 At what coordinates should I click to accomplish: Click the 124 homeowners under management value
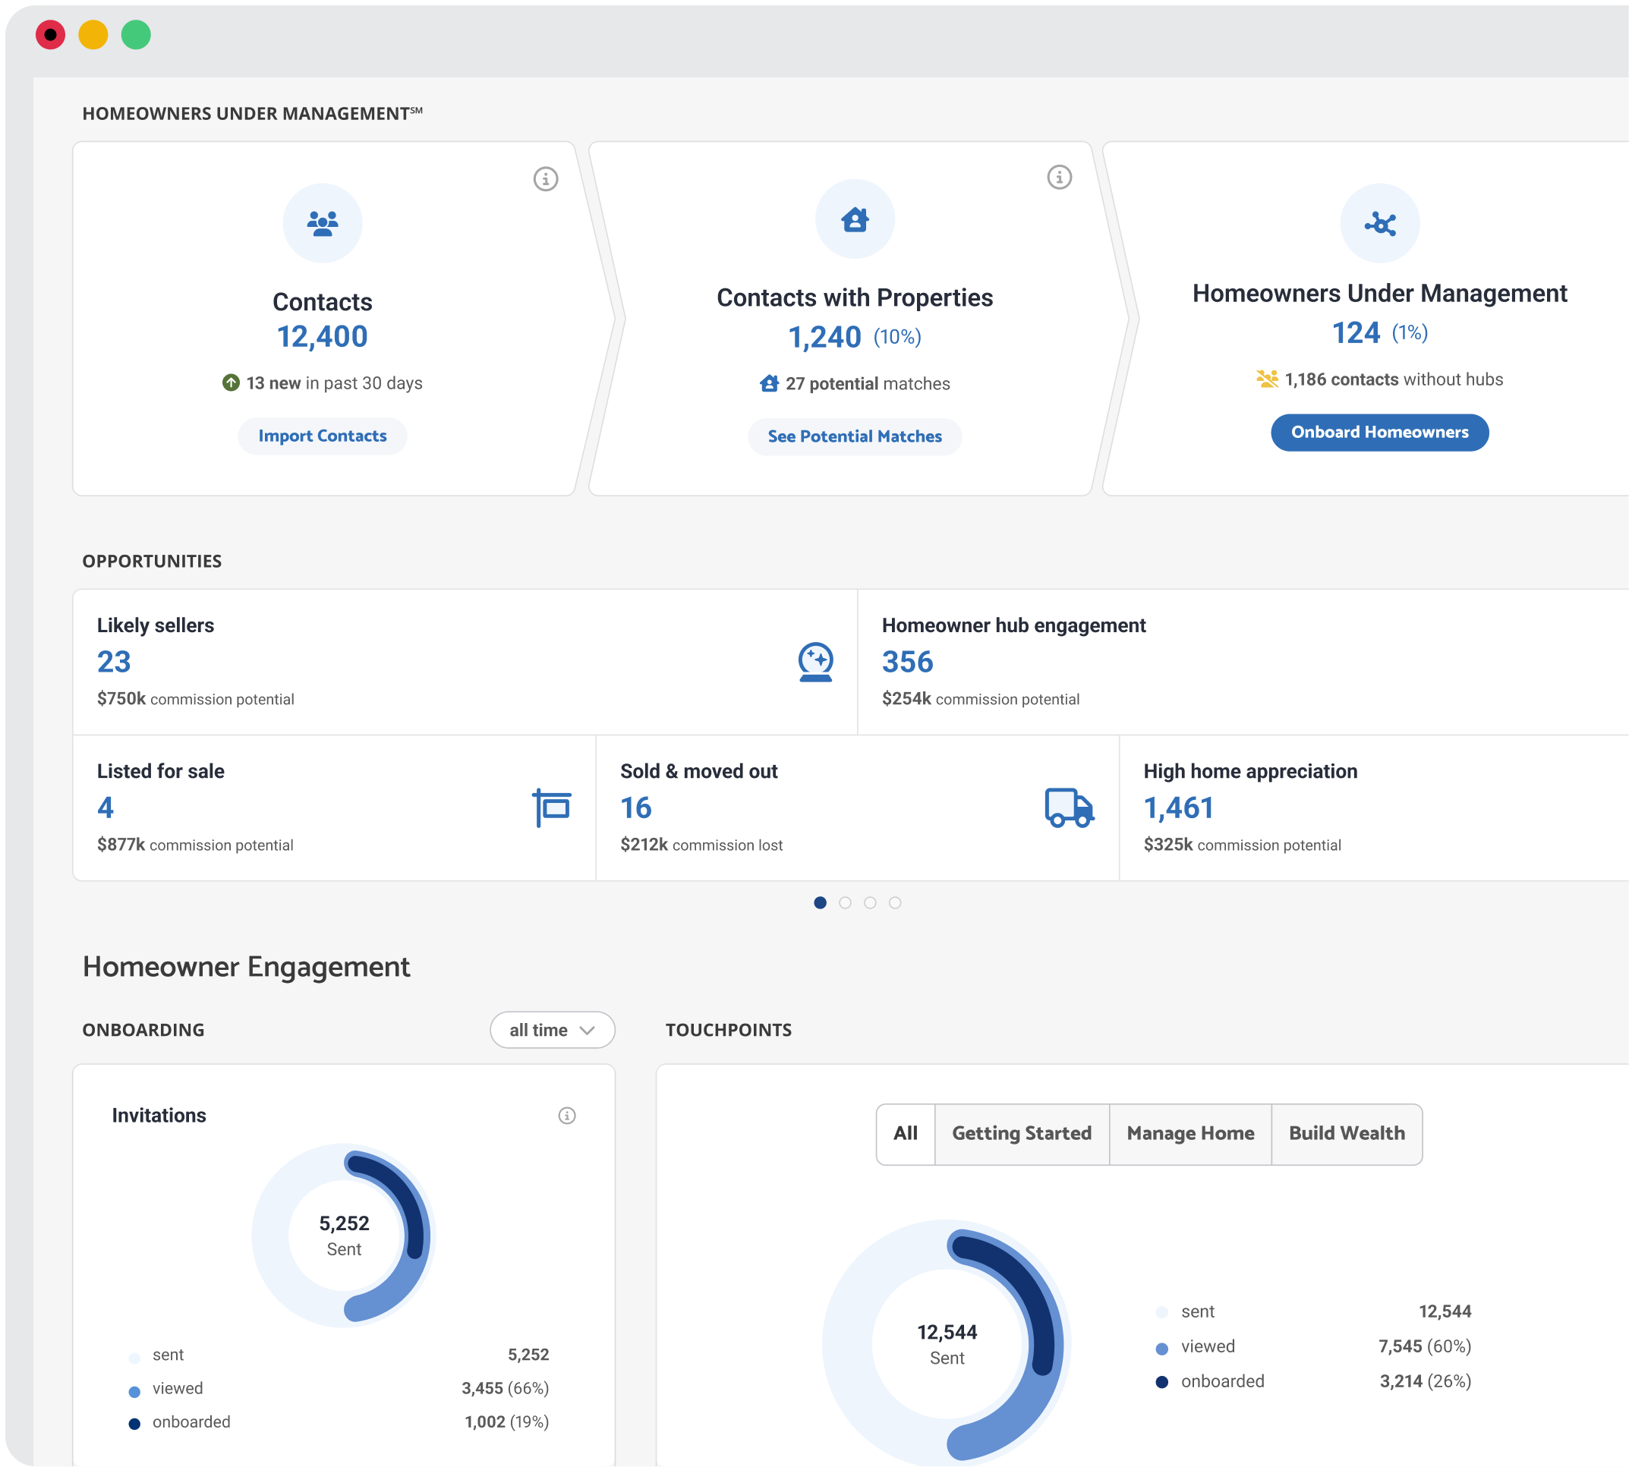[1356, 333]
